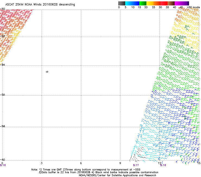Click the green 15-20 knots color segment

[143, 3]
